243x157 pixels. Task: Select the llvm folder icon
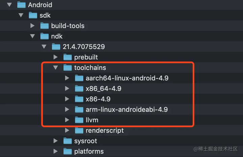79,120
